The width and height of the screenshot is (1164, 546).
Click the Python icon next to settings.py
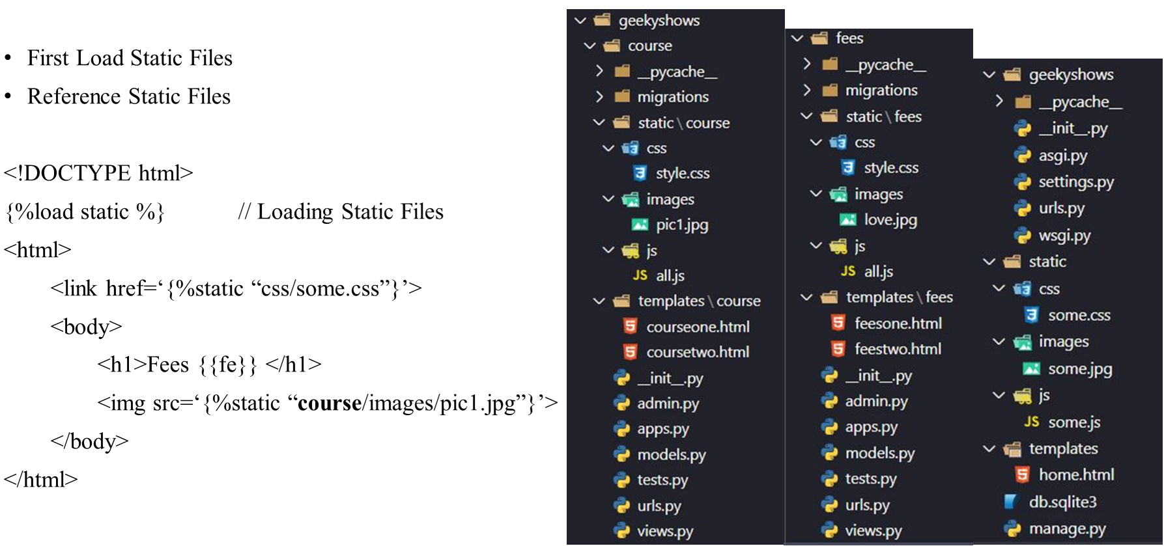tap(1022, 182)
